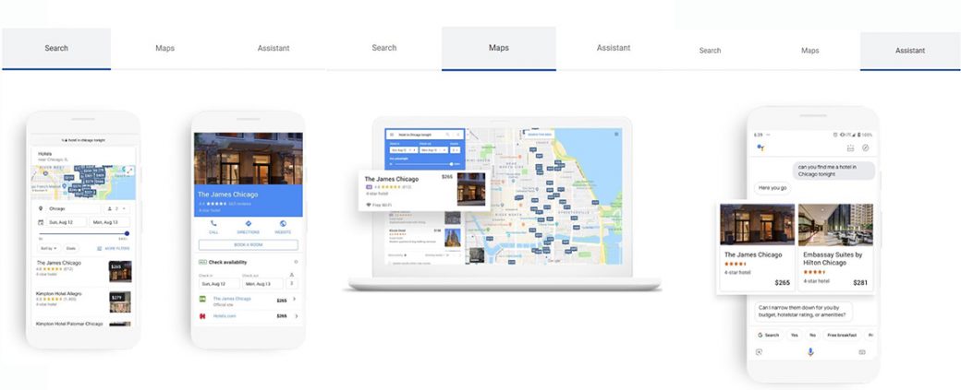The image size is (961, 390).
Task: Open The James Chicago photo on the Maps popup card
Action: 471,190
